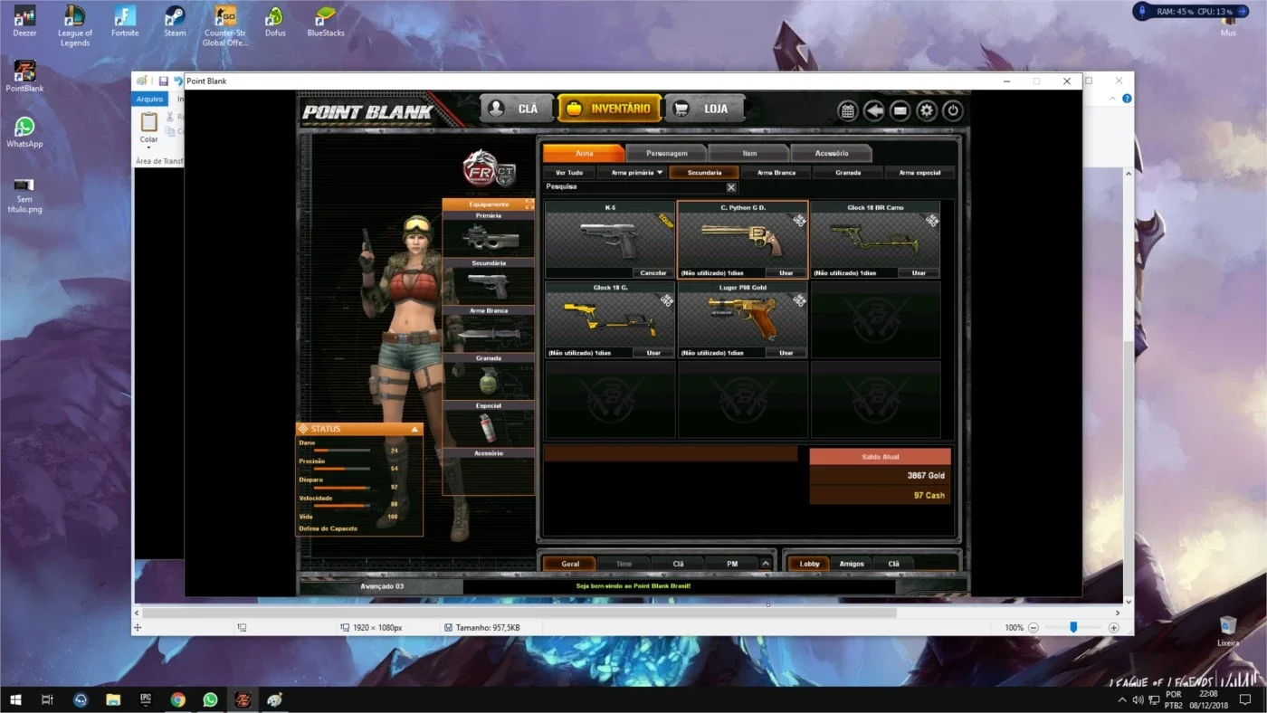This screenshot has width=1267, height=713.
Task: Click the Paint zoom slider handle
Action: point(1073,627)
